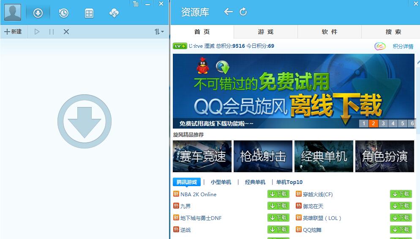Open the 枪战射击 category thumbnail

click(x=263, y=156)
